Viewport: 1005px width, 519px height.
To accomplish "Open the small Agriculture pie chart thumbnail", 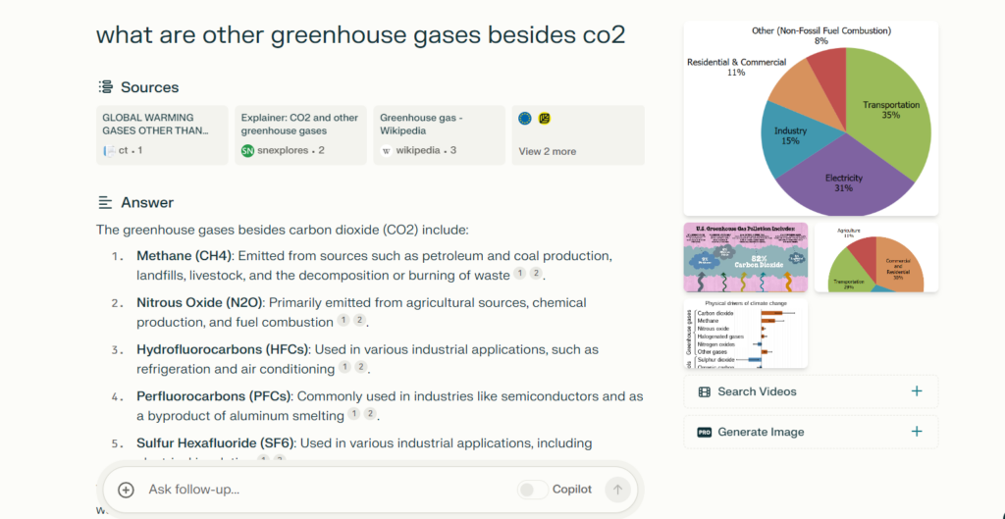I will click(876, 258).
